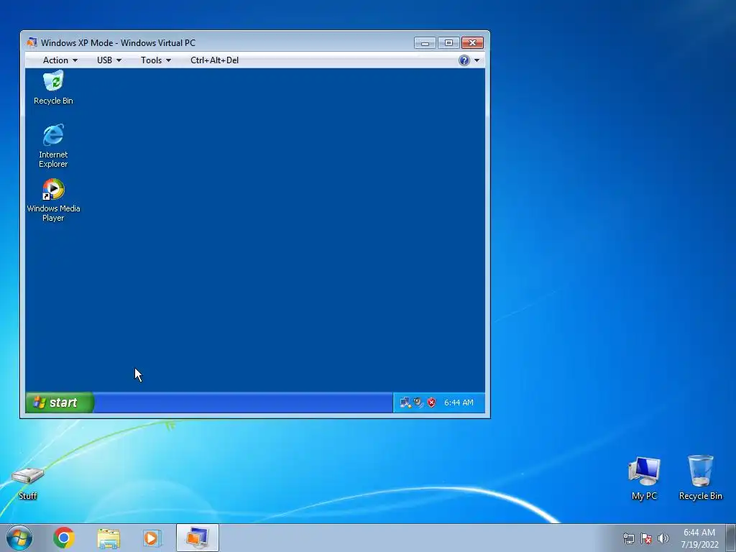The width and height of the screenshot is (736, 552).
Task: Click the Windows 7 clock showing 7/19/2022
Action: point(699,538)
